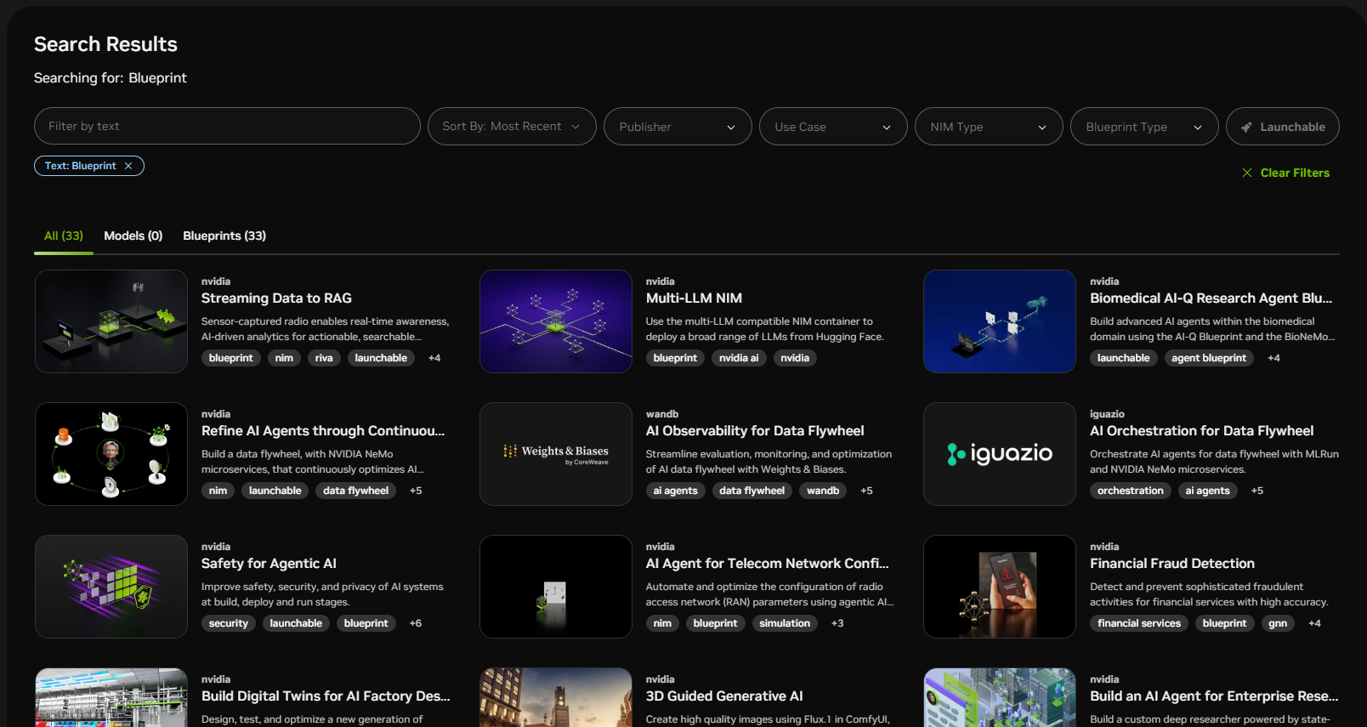Image resolution: width=1367 pixels, height=727 pixels.
Task: Click the orchestration tag on iguazio card
Action: [x=1131, y=491]
